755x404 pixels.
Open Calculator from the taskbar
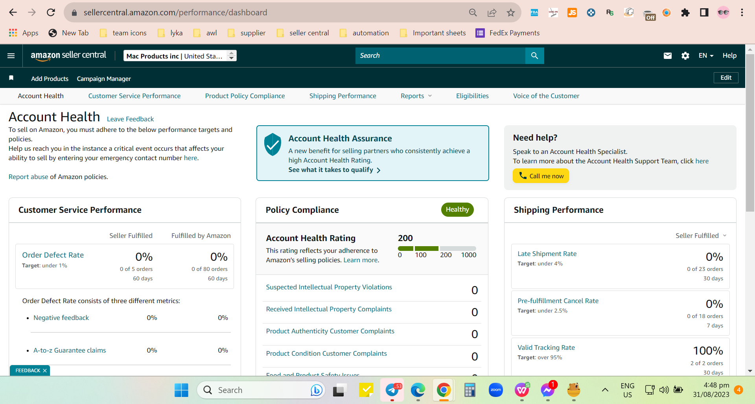point(470,390)
